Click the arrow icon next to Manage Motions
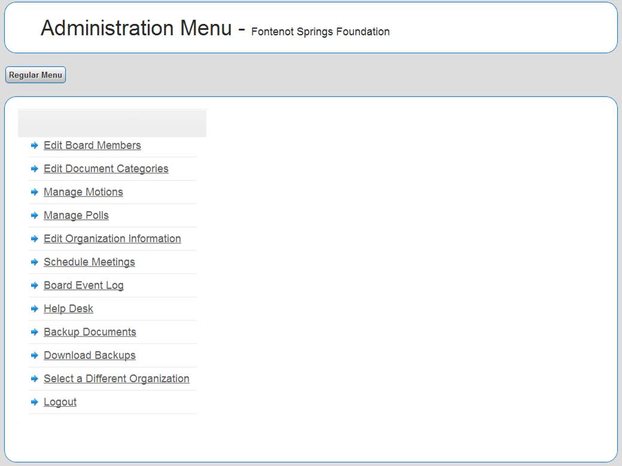Viewport: 622px width, 466px height. coord(35,192)
